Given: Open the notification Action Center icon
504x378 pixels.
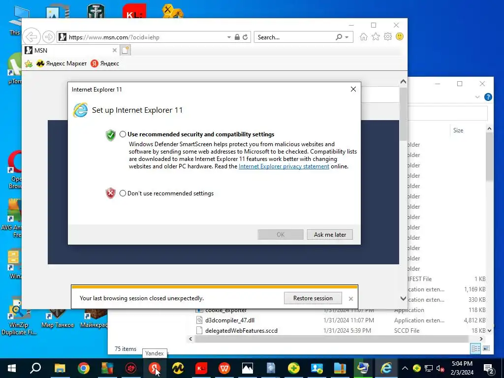Looking at the screenshot, I should coord(489,369).
